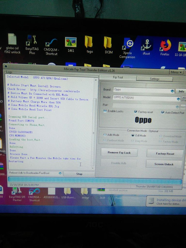186x248 pixels.
Task: Click the Process Done log line
Action: tap(20, 154)
